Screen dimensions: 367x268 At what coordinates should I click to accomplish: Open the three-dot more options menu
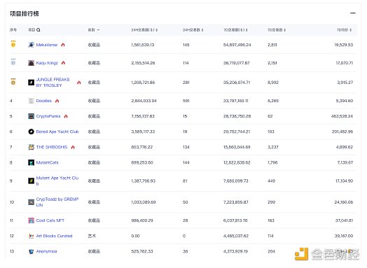(353, 13)
